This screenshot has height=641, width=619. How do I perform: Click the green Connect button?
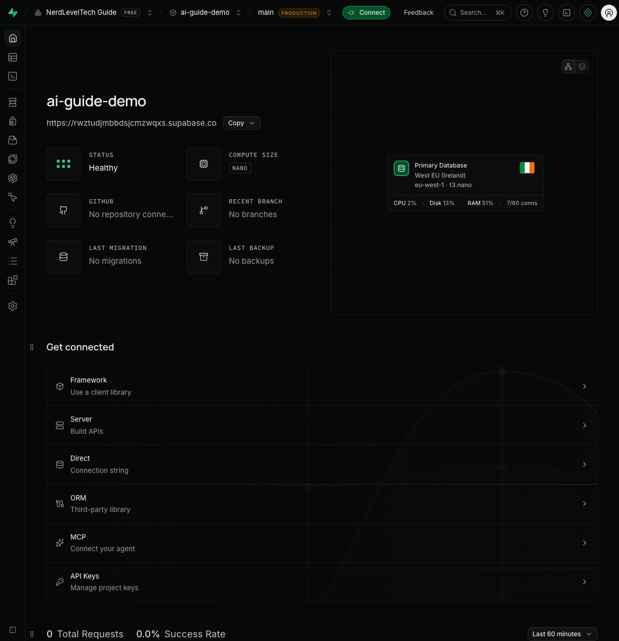click(366, 13)
